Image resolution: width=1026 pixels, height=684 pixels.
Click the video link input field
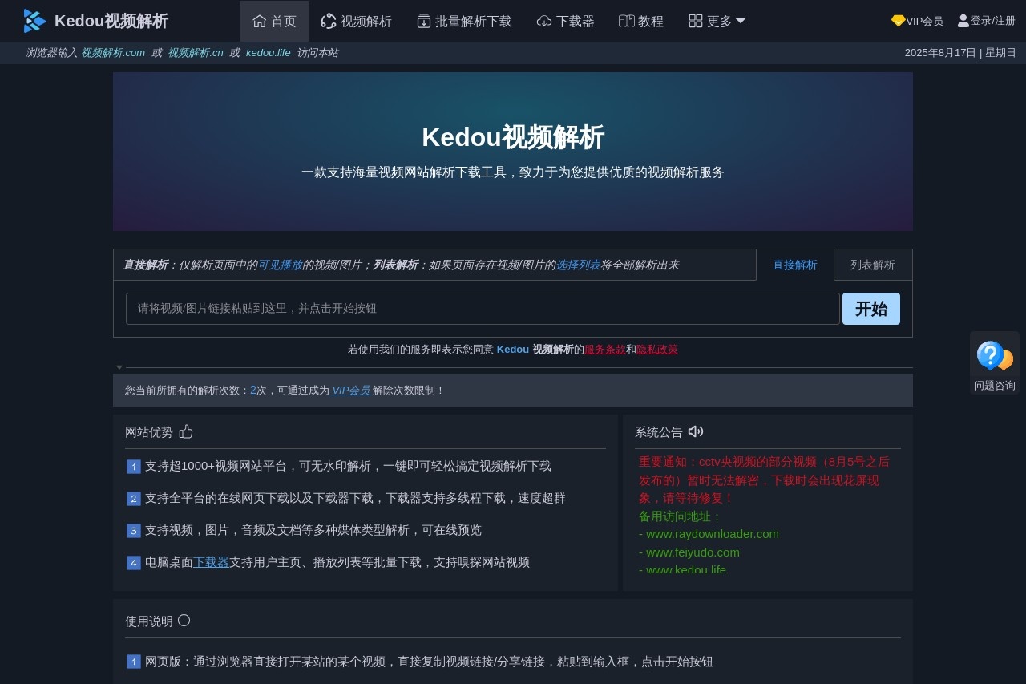481,309
